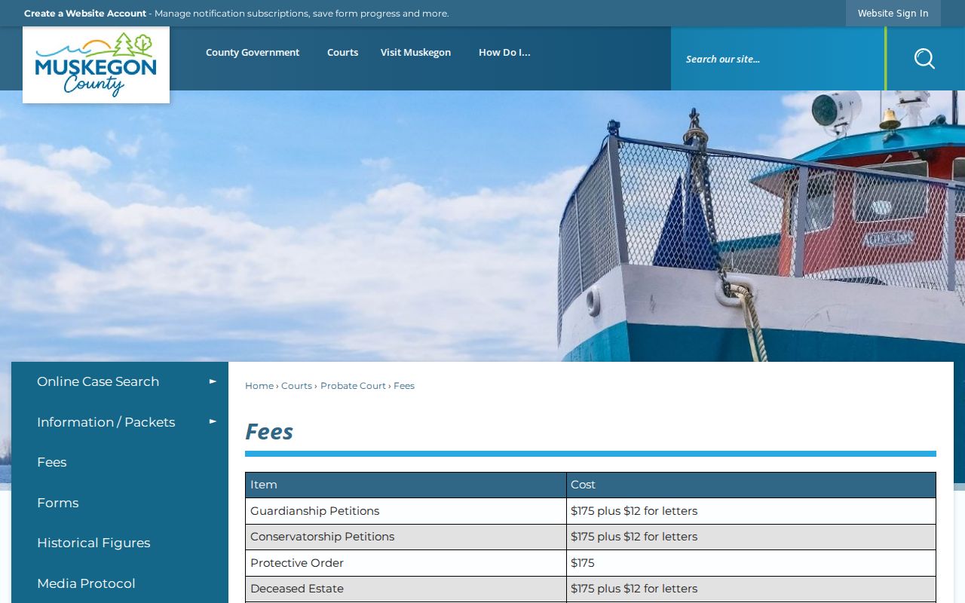Open the Visit Muskegon menu
The width and height of the screenshot is (965, 603).
(x=415, y=52)
